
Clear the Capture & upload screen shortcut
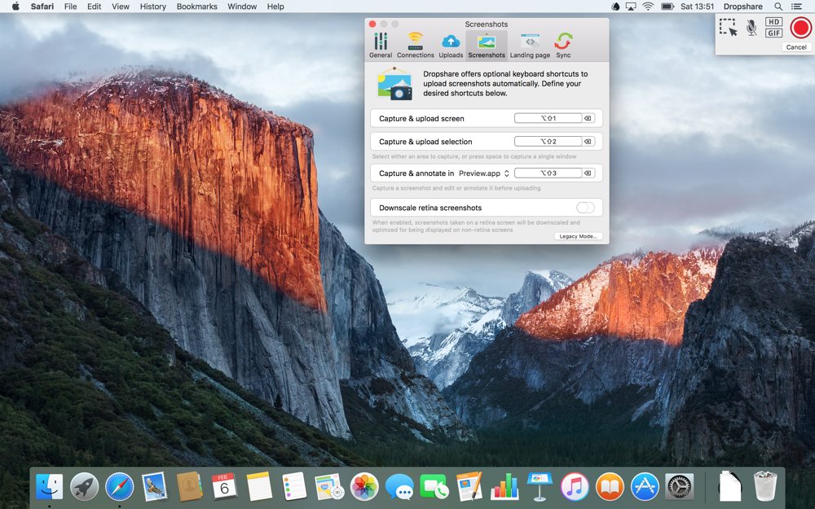588,119
